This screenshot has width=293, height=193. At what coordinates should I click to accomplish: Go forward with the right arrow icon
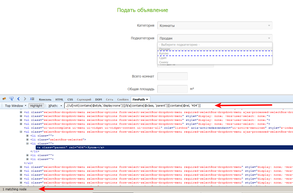point(25,99)
